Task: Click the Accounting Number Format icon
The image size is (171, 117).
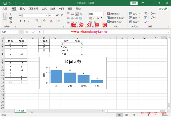Action: [91, 18]
